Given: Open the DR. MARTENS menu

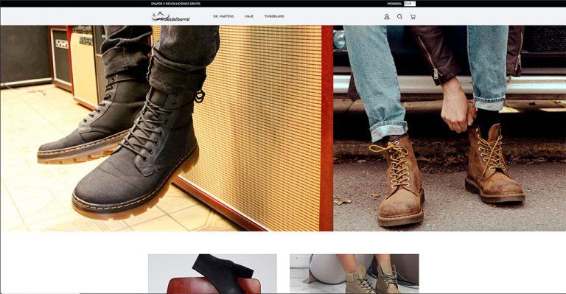Looking at the screenshot, I should tap(223, 17).
